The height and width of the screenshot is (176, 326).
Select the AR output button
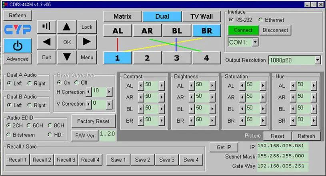coord(147,31)
